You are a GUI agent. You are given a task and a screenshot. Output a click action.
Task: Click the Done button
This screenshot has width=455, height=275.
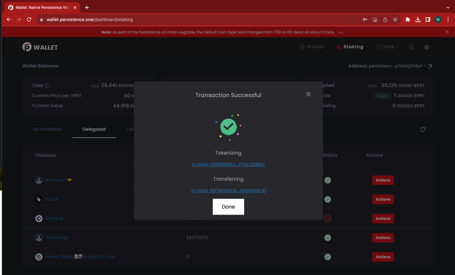(228, 207)
